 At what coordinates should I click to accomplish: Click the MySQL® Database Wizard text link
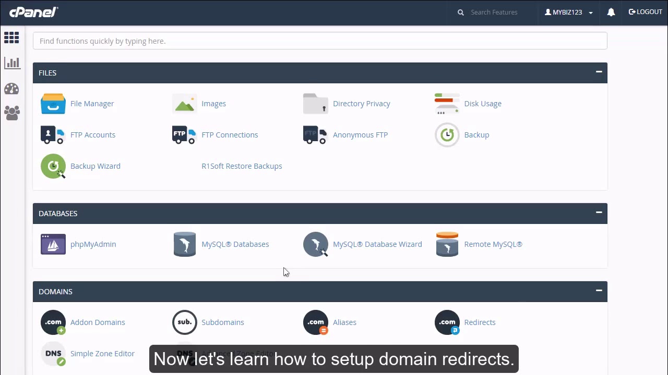(377, 244)
